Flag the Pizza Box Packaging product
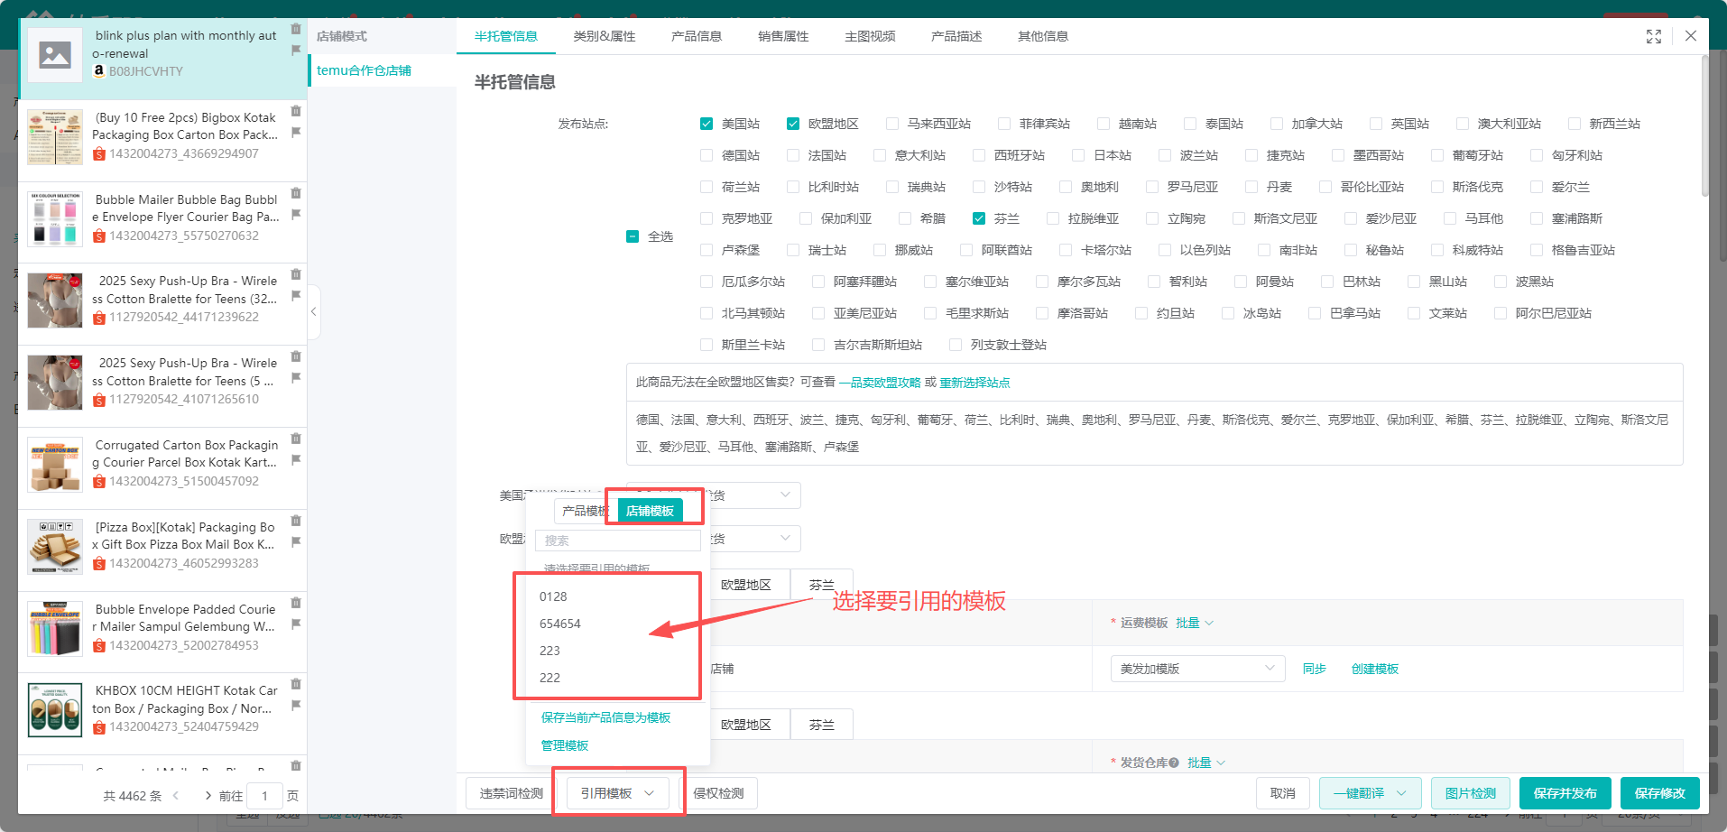The image size is (1727, 832). [296, 542]
